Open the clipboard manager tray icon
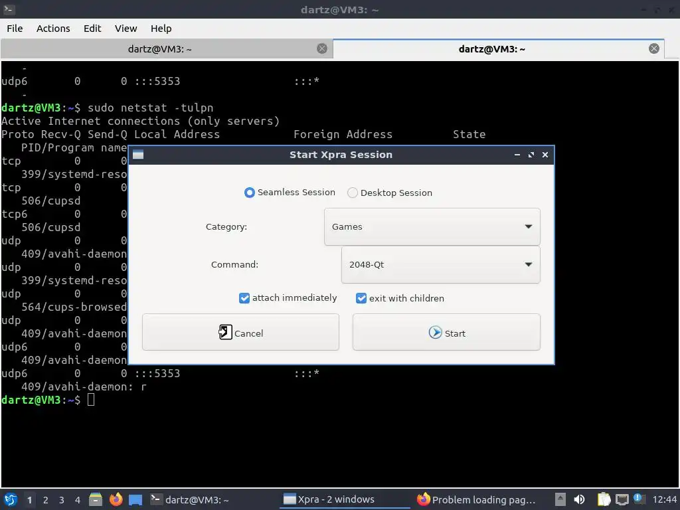The image size is (680, 510). click(x=604, y=499)
